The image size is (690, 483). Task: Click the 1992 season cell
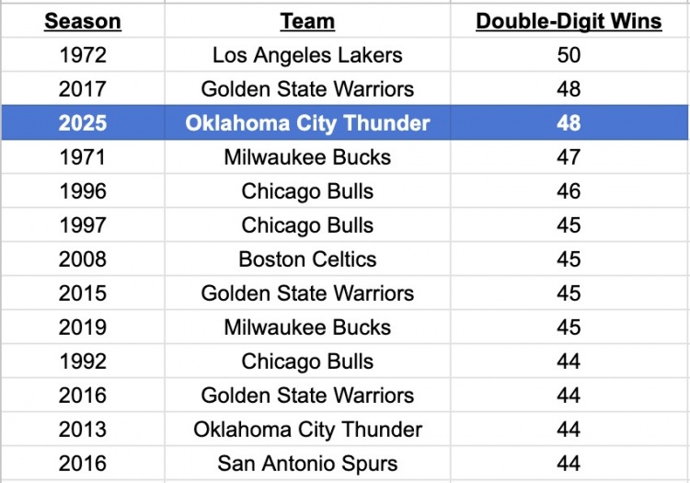click(x=83, y=362)
